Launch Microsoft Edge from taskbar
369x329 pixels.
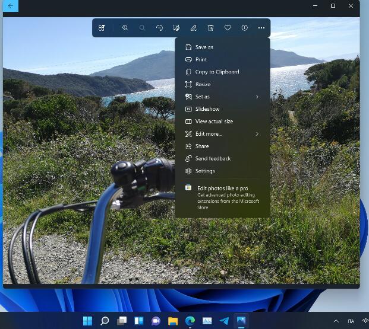[190, 321]
